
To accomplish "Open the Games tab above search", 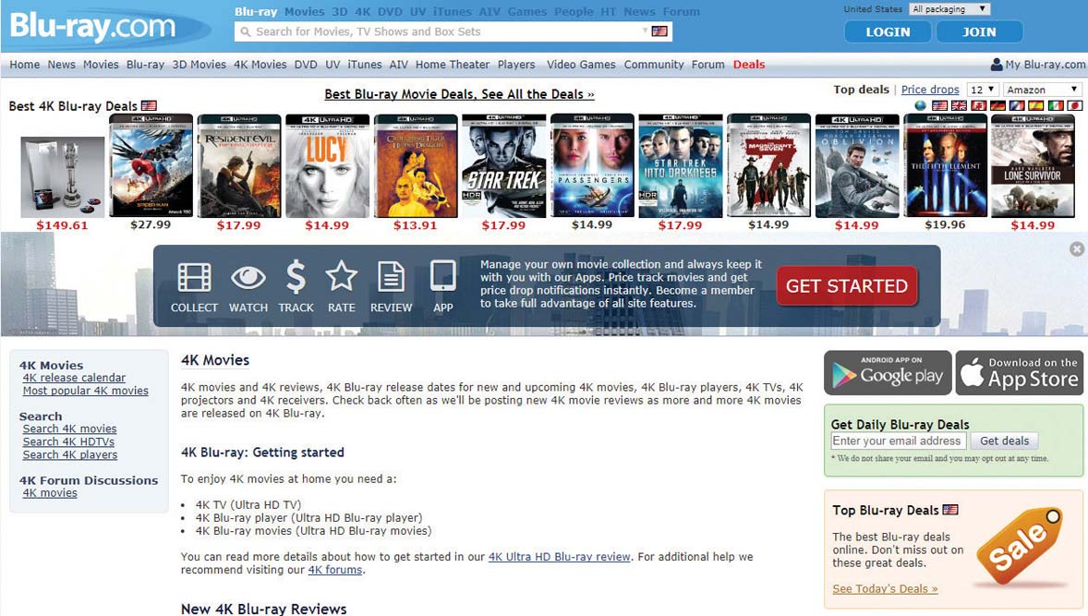I will click(527, 12).
